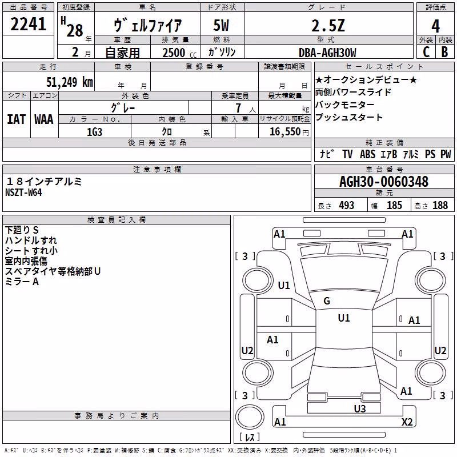Click the "純正装備" header
This screenshot has width=457, height=457.
pos(384,142)
